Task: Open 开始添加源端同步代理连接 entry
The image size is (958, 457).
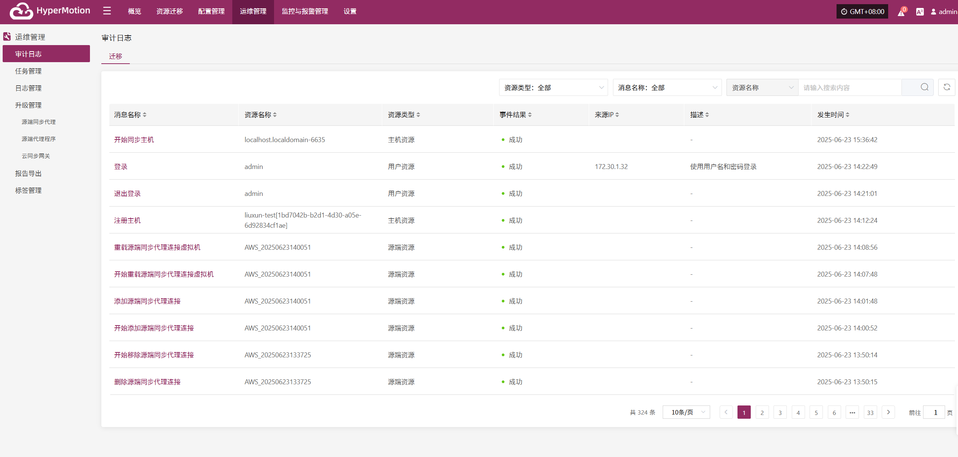Action: tap(154, 328)
